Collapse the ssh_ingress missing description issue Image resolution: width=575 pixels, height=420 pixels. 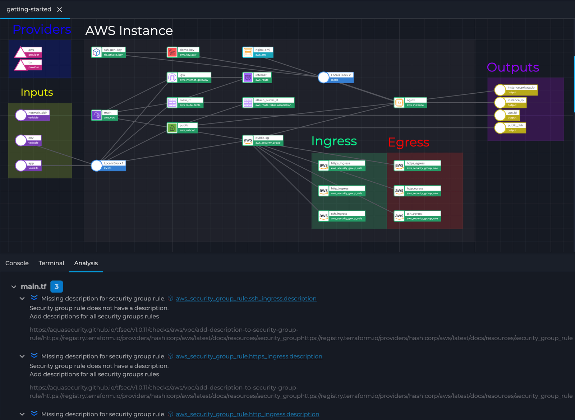22,298
